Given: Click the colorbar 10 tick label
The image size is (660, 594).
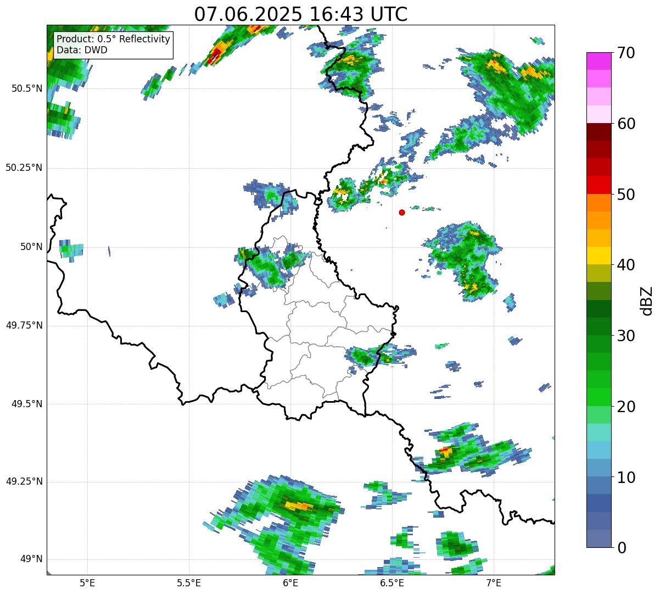Looking at the screenshot, I should pos(625,478).
